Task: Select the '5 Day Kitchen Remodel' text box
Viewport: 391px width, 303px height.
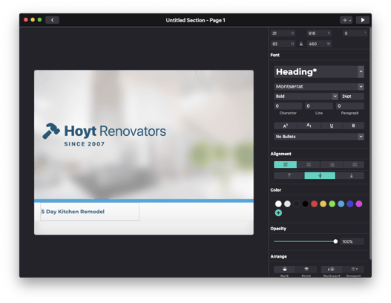Action: 90,212
